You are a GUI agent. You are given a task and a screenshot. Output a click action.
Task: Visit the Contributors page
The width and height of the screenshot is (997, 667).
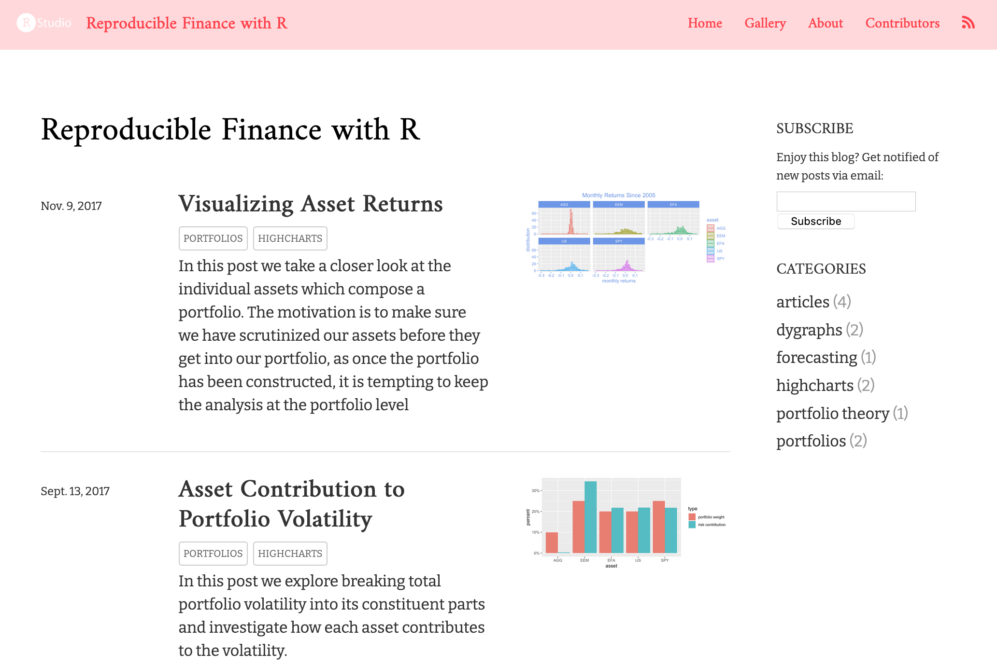pos(902,23)
